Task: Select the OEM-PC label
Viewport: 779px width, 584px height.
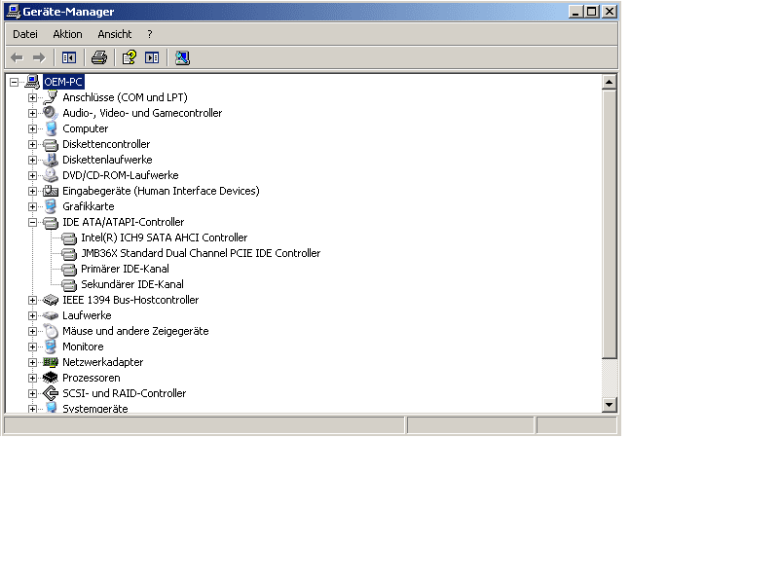Action: point(63,82)
